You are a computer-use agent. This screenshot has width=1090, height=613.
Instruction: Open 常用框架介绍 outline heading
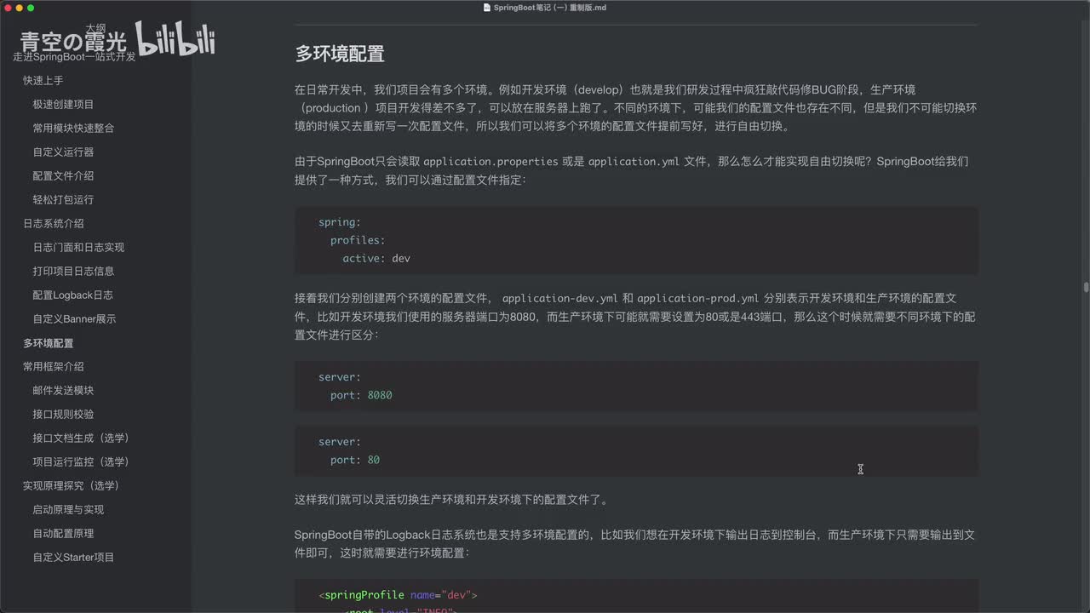pos(53,366)
